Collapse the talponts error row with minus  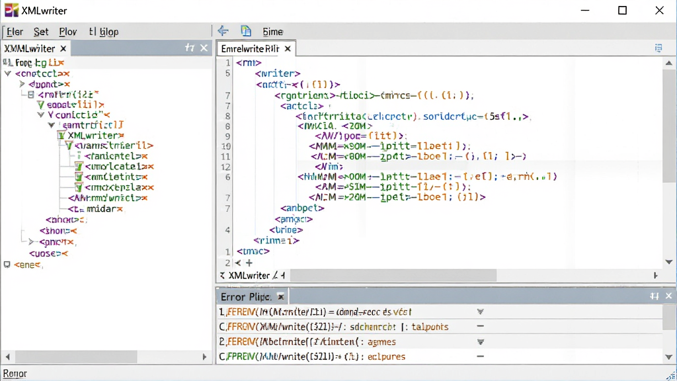480,326
